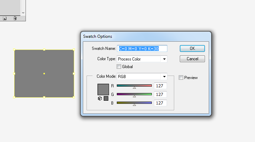
Task: Click the G (green) color slider
Action: 134,94
